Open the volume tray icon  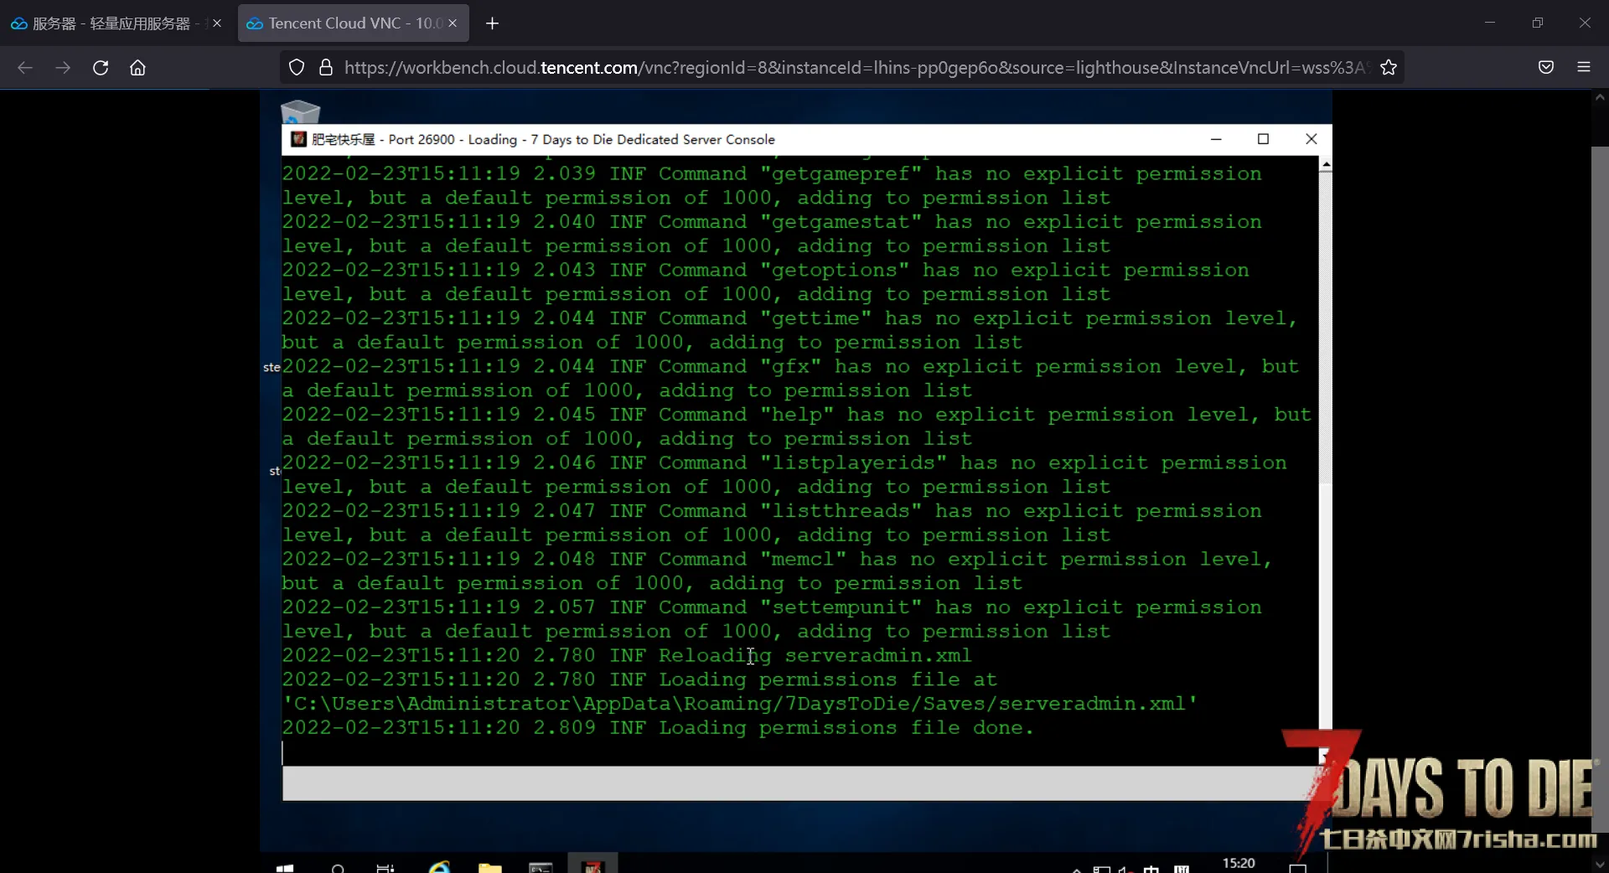(x=1126, y=869)
